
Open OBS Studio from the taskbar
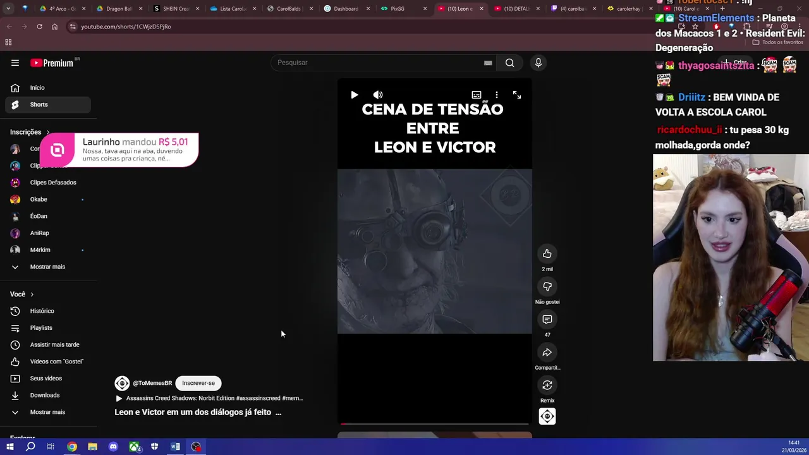(197, 447)
